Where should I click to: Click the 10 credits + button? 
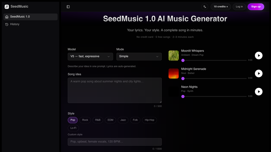click(221, 7)
